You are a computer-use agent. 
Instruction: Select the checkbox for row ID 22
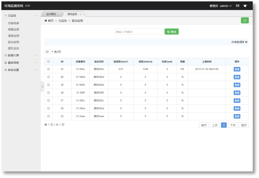[48, 116]
